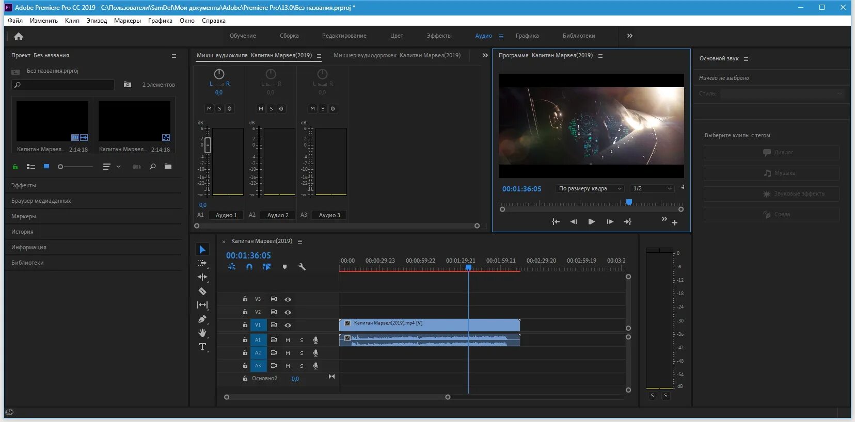
Task: Open the program monitor button editor plus
Action: pyautogui.click(x=674, y=223)
